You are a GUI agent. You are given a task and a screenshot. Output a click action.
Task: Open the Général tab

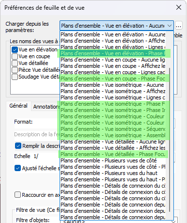point(18,106)
